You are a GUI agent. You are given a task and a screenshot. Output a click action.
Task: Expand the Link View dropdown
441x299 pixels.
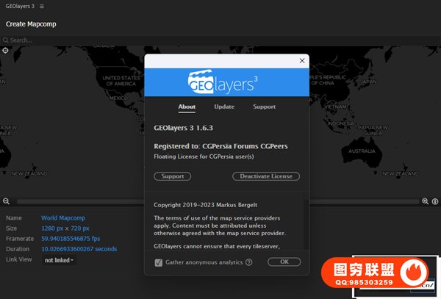(59, 260)
